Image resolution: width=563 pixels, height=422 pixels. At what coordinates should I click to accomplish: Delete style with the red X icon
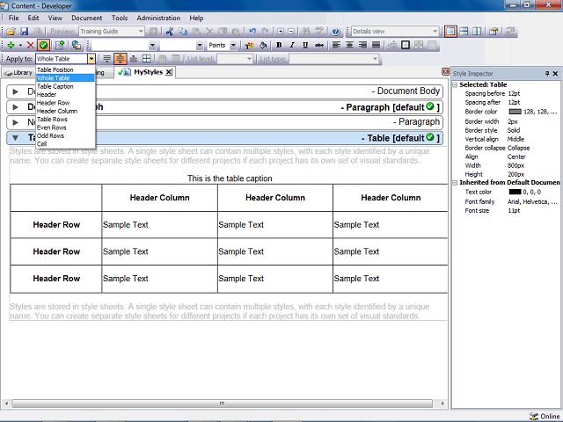coord(31,45)
